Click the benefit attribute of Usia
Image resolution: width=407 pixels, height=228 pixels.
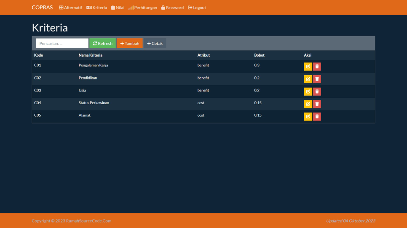coord(203,90)
